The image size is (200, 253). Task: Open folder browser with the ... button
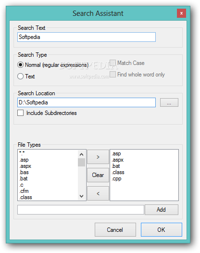pyautogui.click(x=169, y=102)
